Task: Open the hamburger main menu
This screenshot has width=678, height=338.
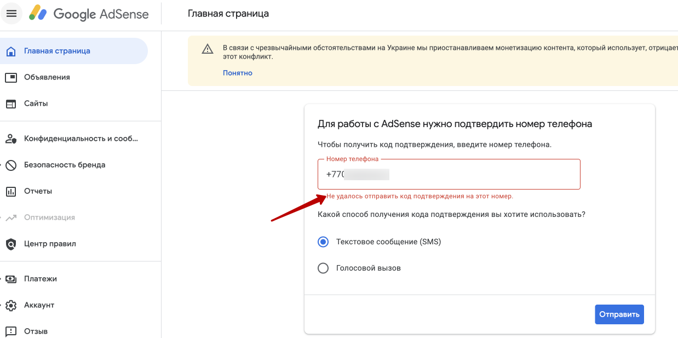Action: point(12,14)
